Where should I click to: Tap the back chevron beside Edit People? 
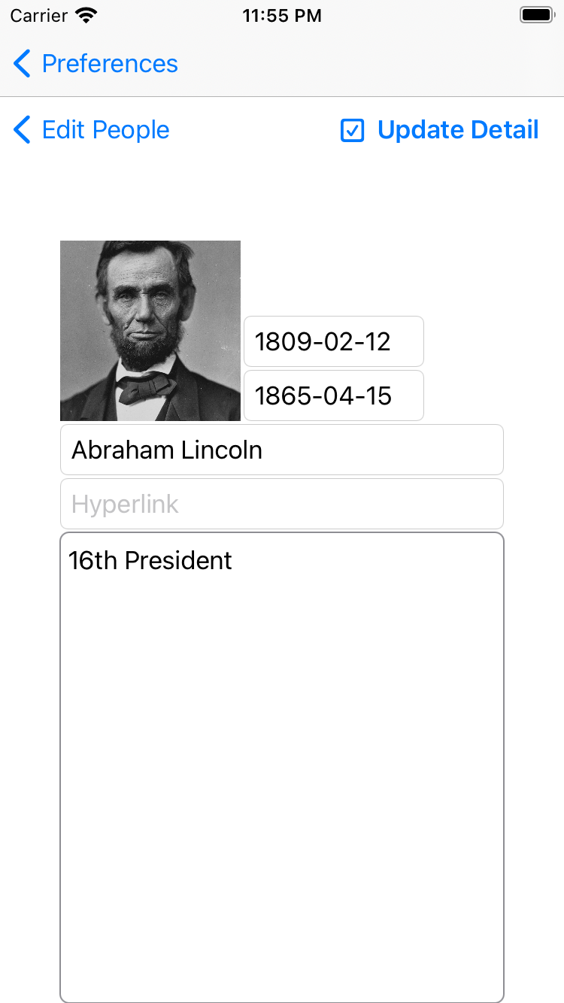pyautogui.click(x=22, y=130)
